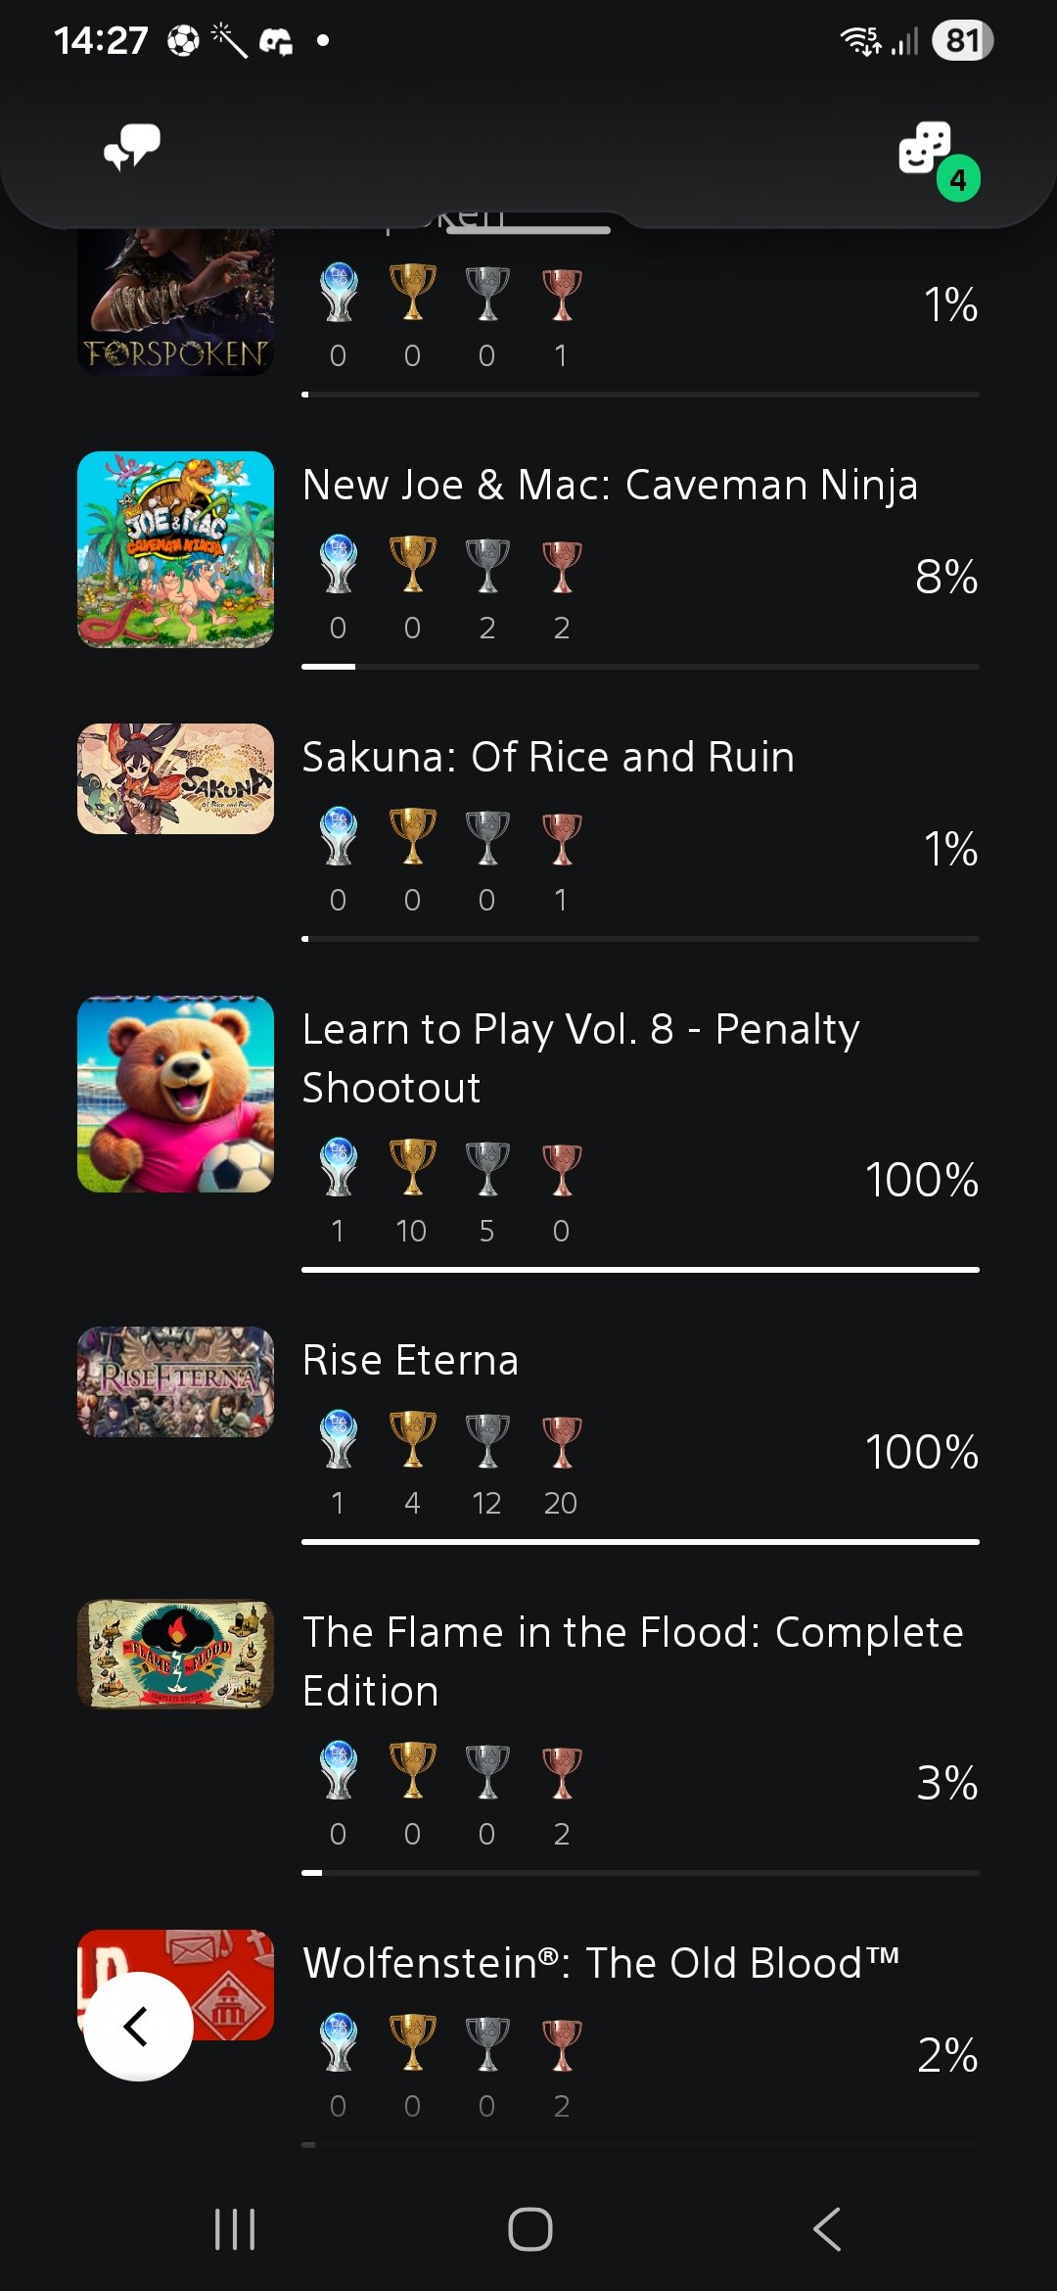The image size is (1057, 2291).
Task: Open Sakuna: Of Rice and Ruin entry
Action: (548, 757)
